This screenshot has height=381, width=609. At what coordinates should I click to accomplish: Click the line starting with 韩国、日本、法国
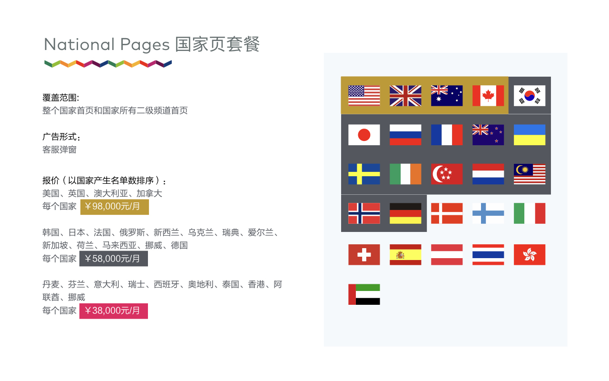(x=161, y=232)
